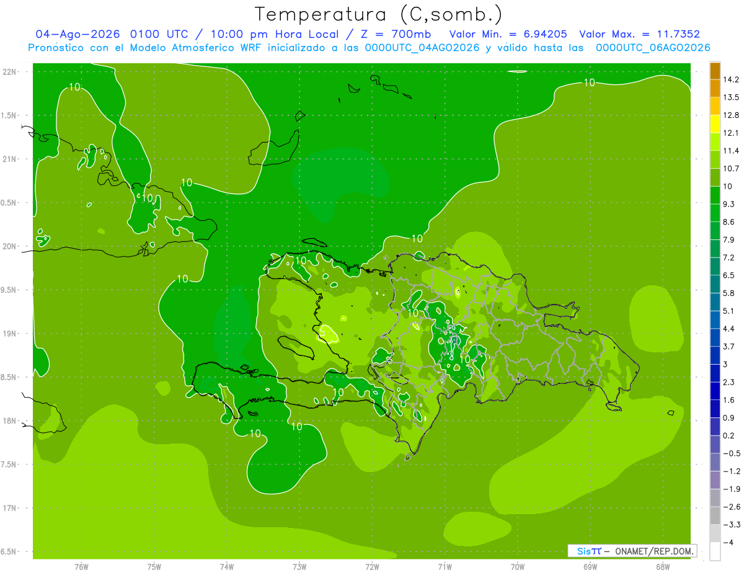Screen dimensions: 744x575
Task: Click the '5.8' color scale value
Action: tap(729, 293)
